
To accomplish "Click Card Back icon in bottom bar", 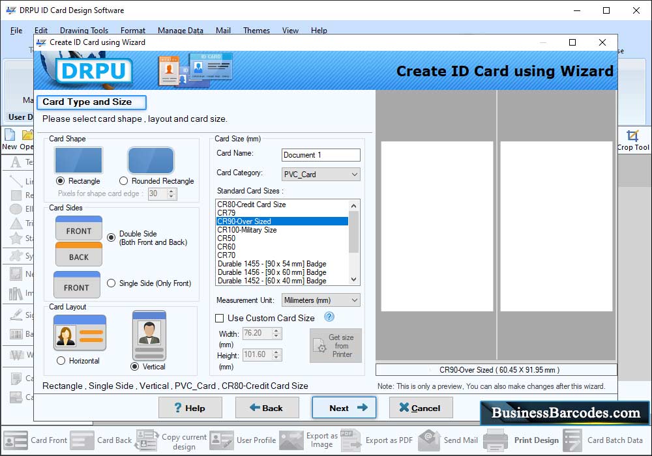I will tap(82, 440).
